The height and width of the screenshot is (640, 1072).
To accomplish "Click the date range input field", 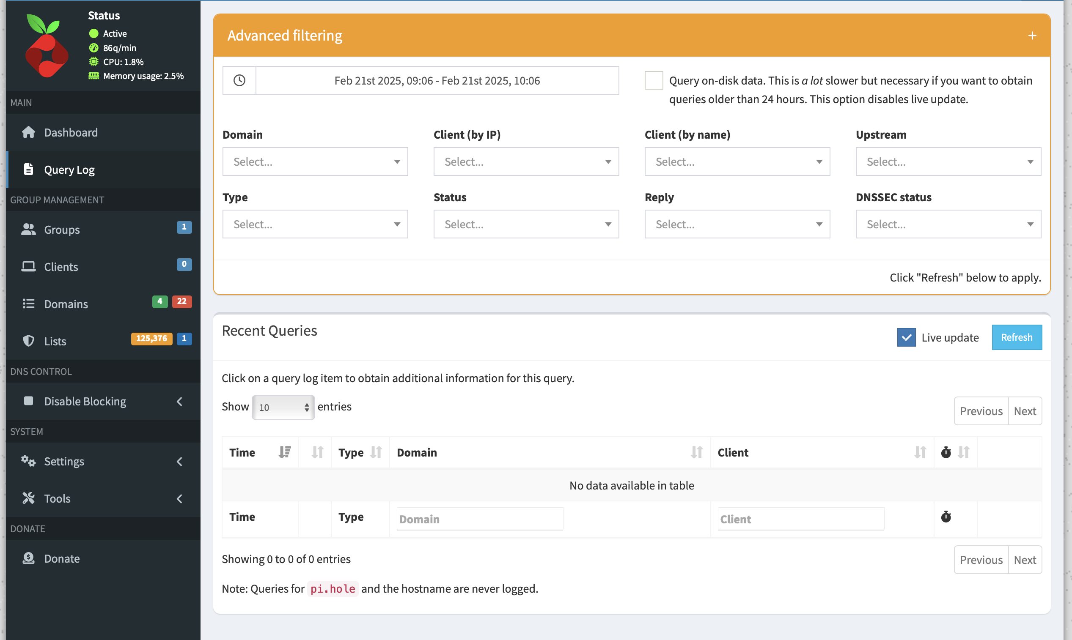I will [x=437, y=80].
